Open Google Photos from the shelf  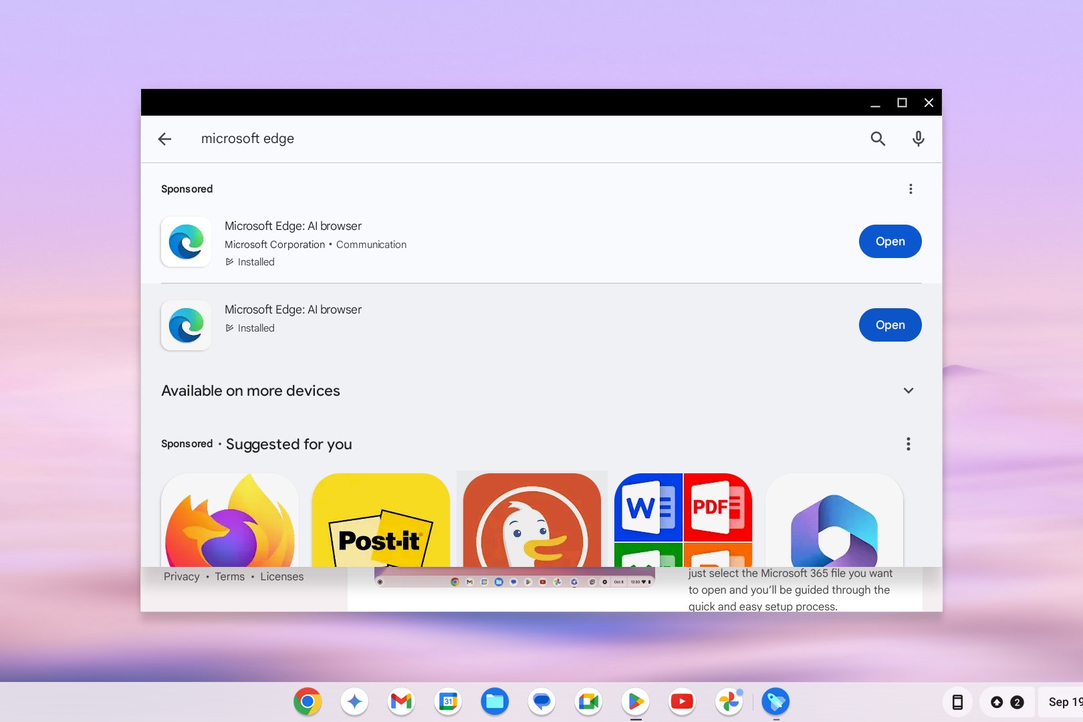(729, 701)
